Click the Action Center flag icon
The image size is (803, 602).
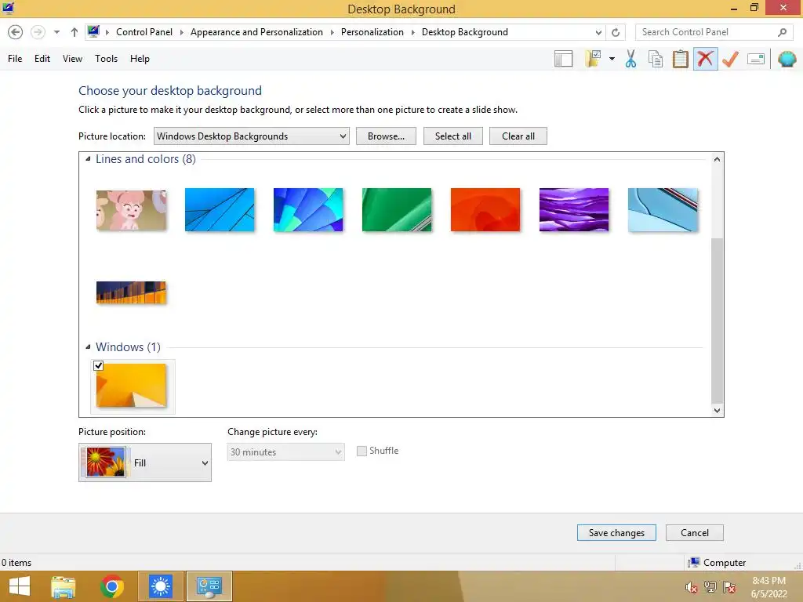pos(729,587)
